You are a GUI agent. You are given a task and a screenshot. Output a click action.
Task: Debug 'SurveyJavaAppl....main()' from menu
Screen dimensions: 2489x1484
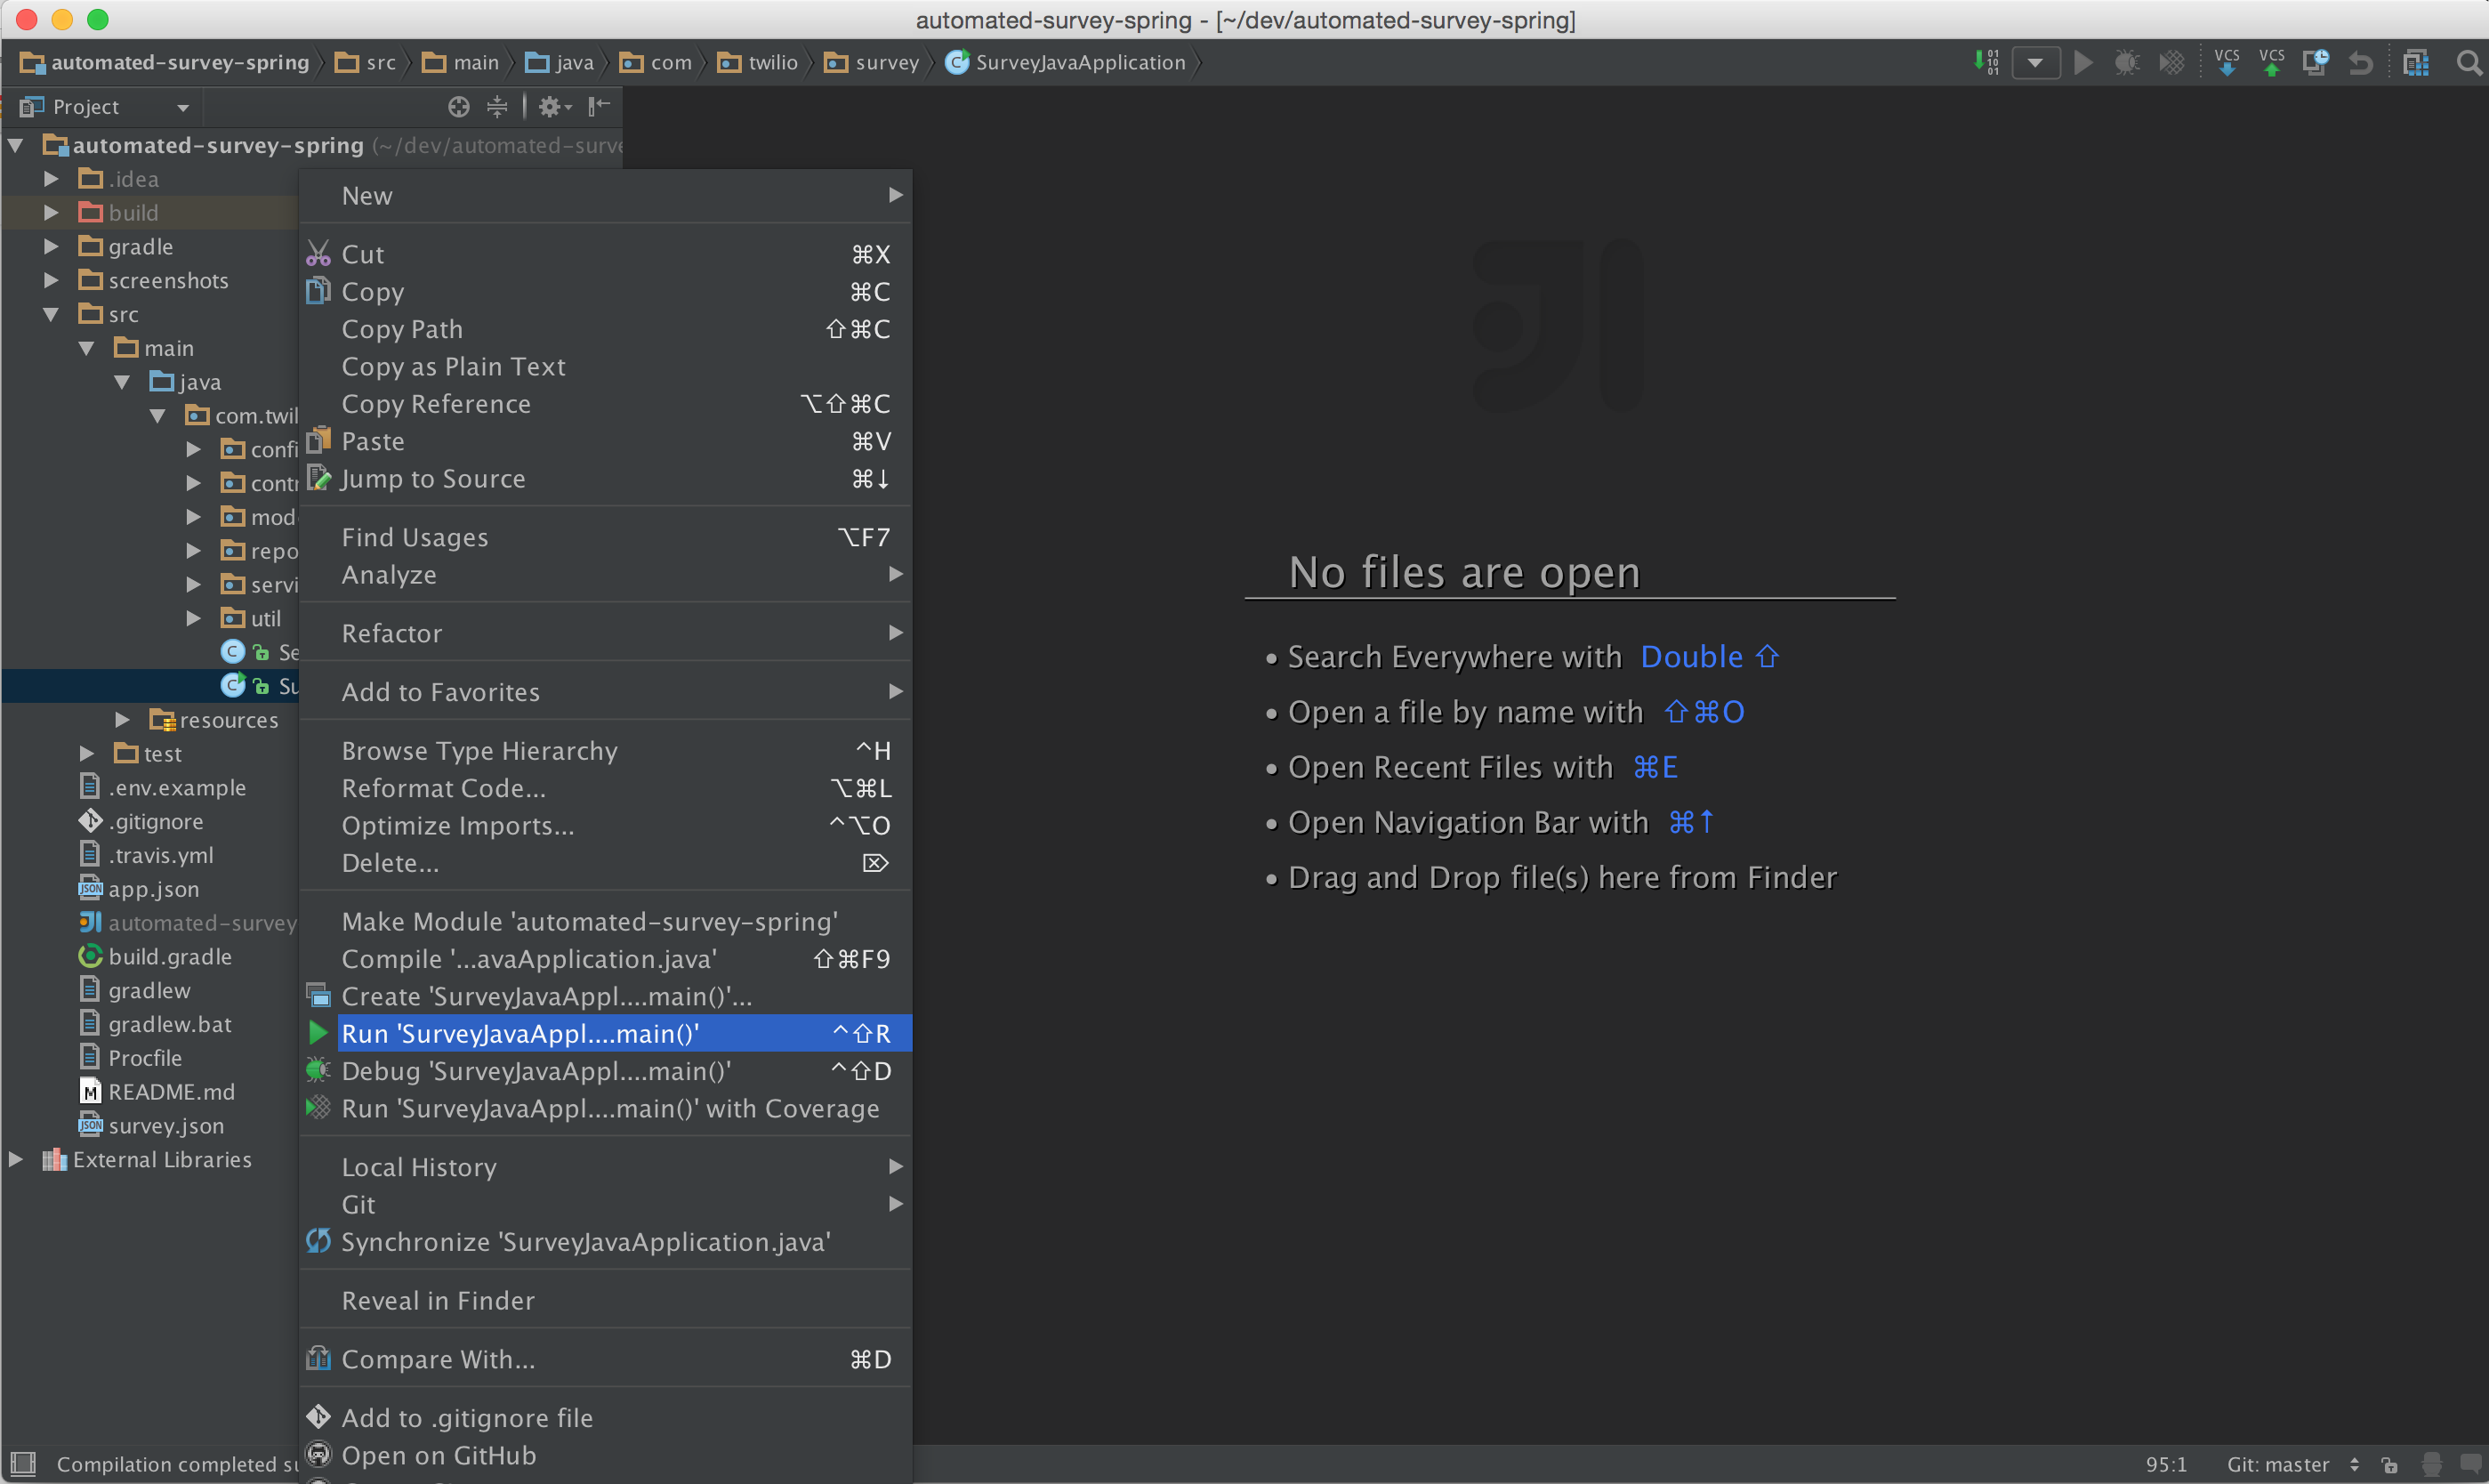606,1071
